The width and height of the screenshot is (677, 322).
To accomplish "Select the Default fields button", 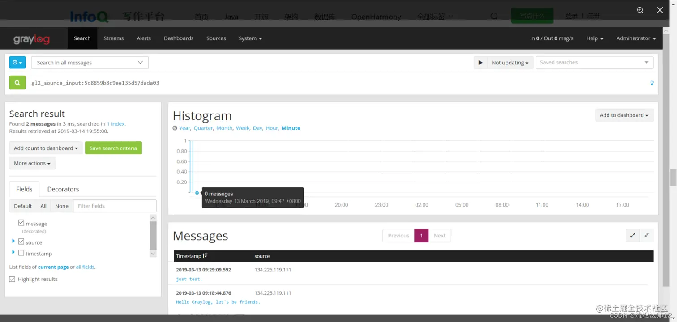I will point(23,206).
